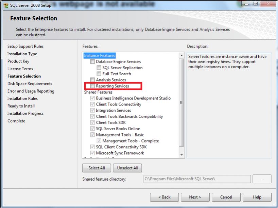Toggle Business Intelligence Development Studio checkbox

(x=92, y=98)
